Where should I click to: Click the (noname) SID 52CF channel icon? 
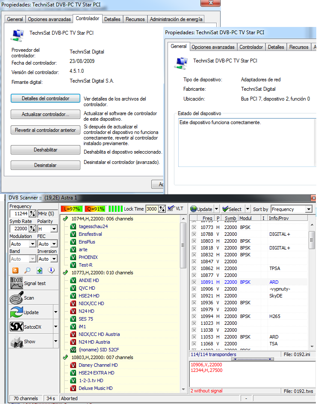coord(74,350)
